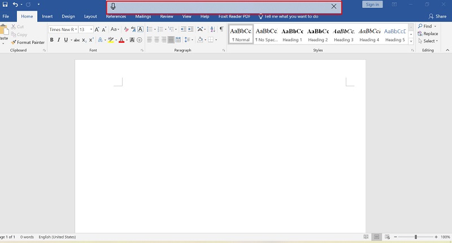This screenshot has height=243, width=452.
Task: Click the Cut command
Action: point(18,26)
